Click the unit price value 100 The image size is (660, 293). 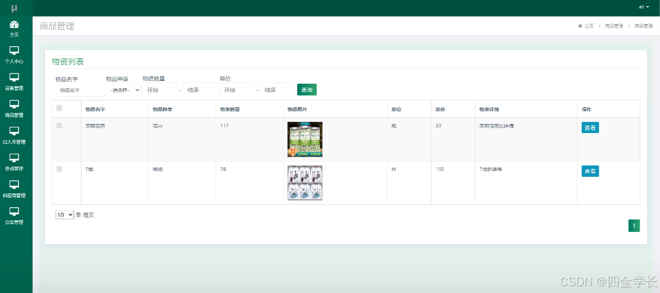pos(440,170)
